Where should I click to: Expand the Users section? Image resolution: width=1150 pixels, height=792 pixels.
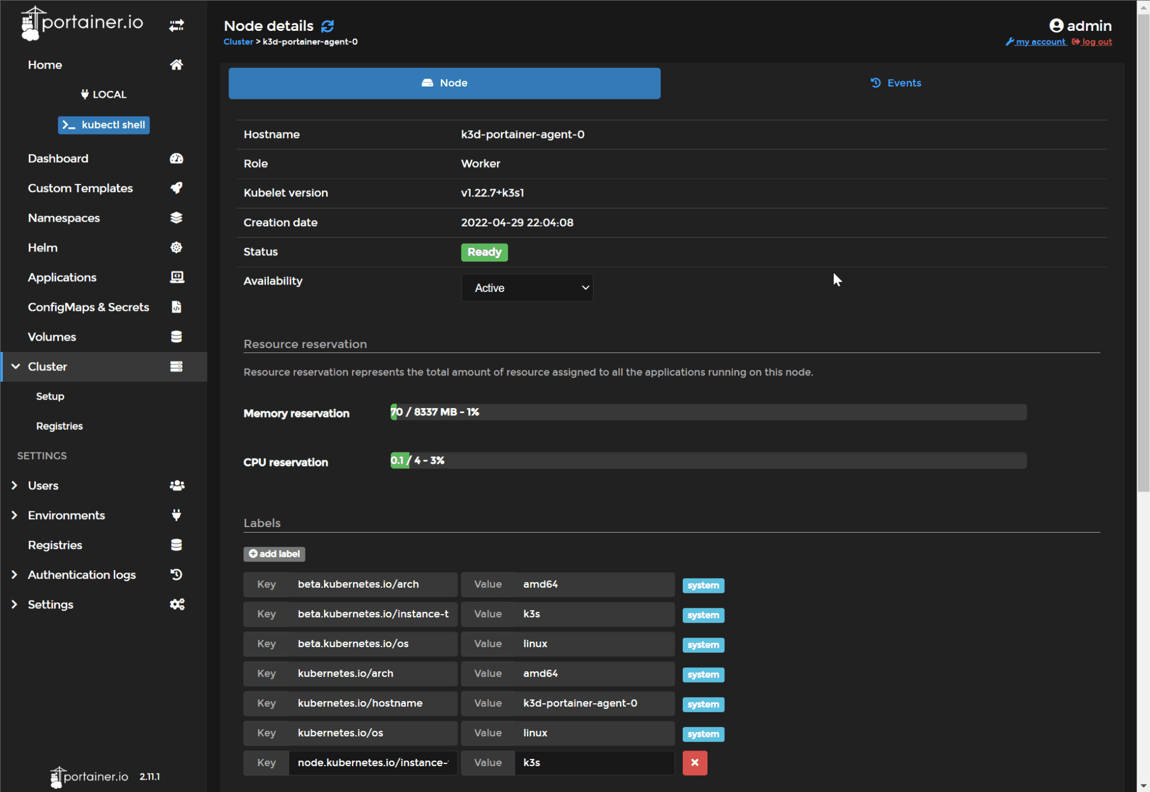[14, 485]
